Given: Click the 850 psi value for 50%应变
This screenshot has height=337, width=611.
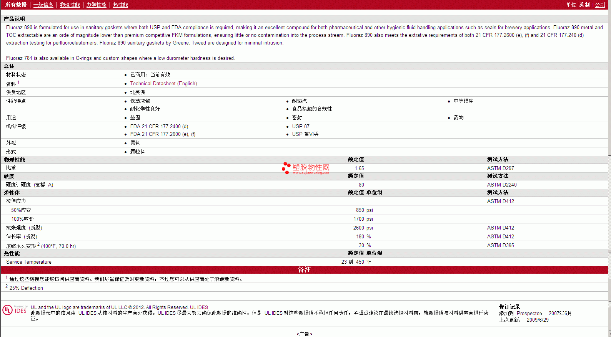Looking at the screenshot, I should [364, 210].
